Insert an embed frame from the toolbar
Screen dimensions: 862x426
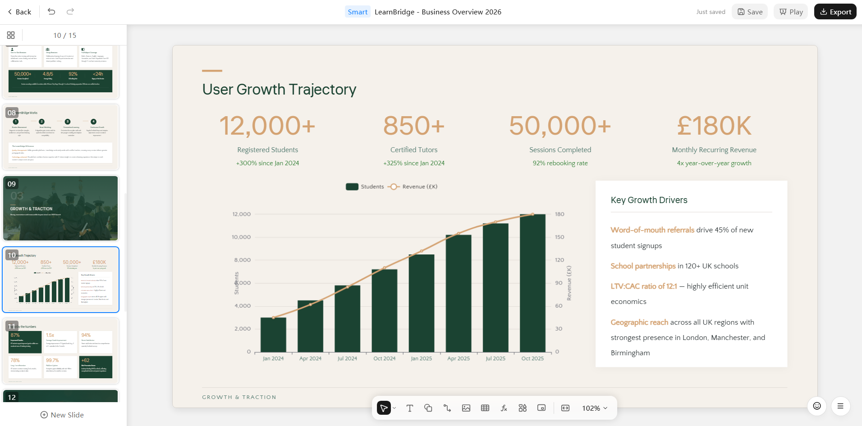tap(541, 408)
